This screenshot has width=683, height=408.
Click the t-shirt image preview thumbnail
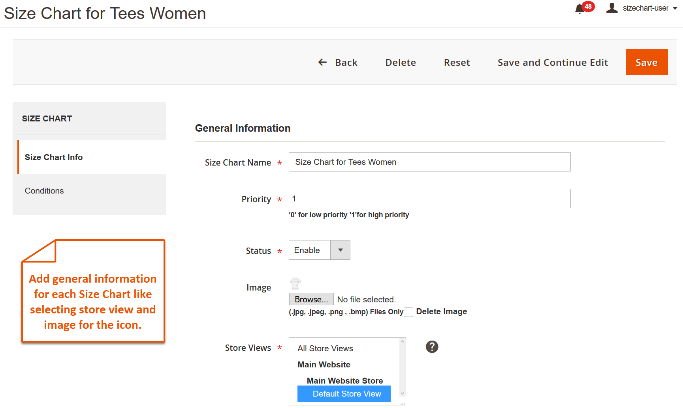[x=295, y=283]
